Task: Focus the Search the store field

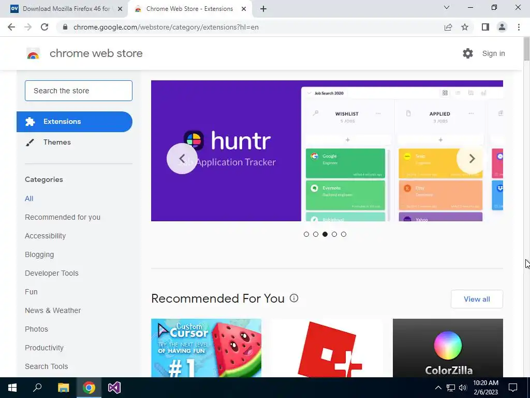Action: pyautogui.click(x=79, y=91)
